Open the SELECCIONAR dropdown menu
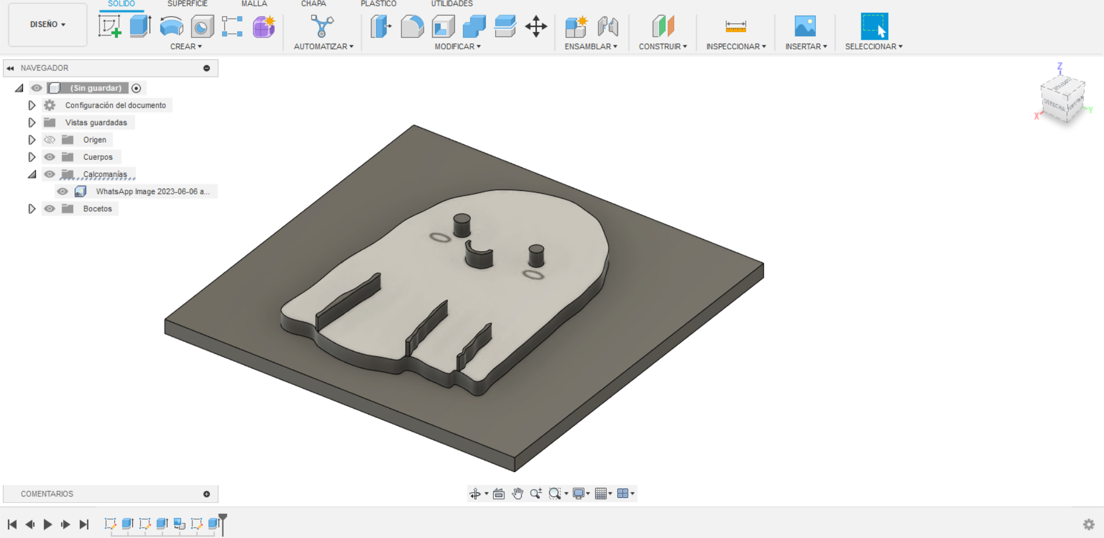The image size is (1104, 538). pos(873,47)
